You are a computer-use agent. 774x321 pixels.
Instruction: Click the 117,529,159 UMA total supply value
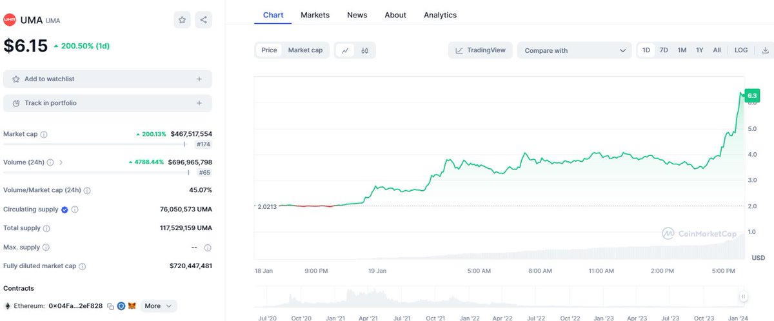coord(184,228)
